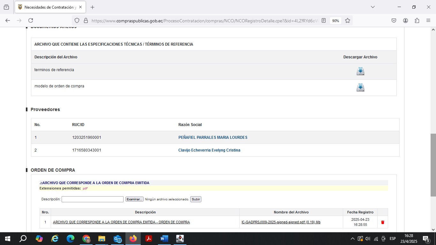The height and width of the screenshot is (245, 436).
Task: Open Firefox extensions menu
Action: (x=417, y=20)
